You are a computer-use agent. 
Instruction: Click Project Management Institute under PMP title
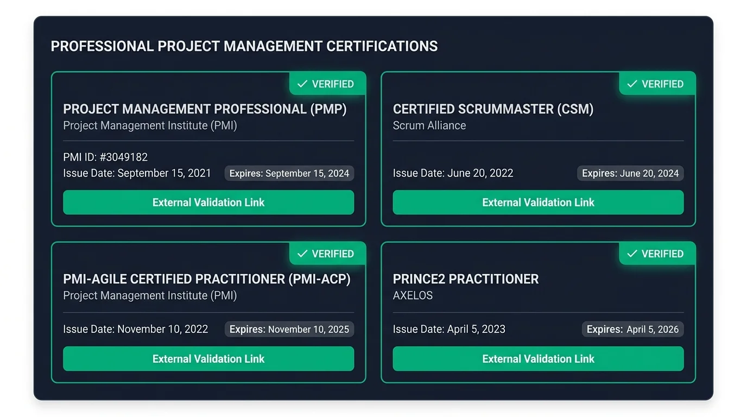[150, 125]
